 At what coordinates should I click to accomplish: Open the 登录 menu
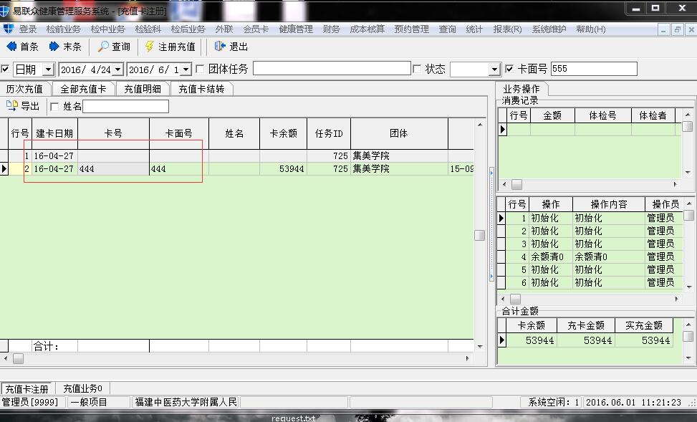tap(27, 29)
